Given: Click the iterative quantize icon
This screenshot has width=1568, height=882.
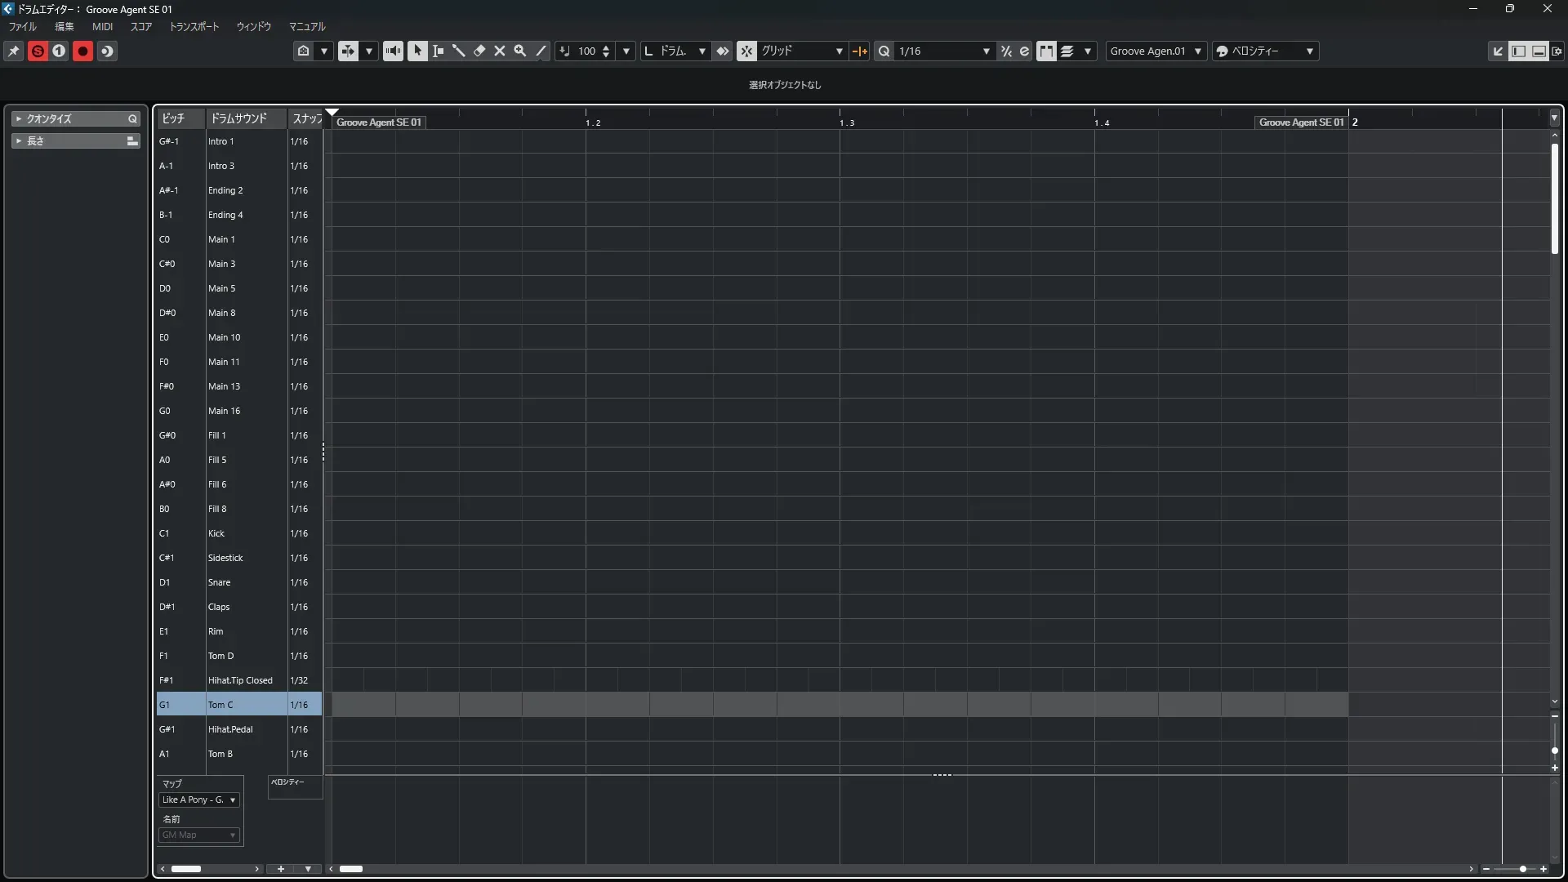Looking at the screenshot, I should pos(1006,51).
